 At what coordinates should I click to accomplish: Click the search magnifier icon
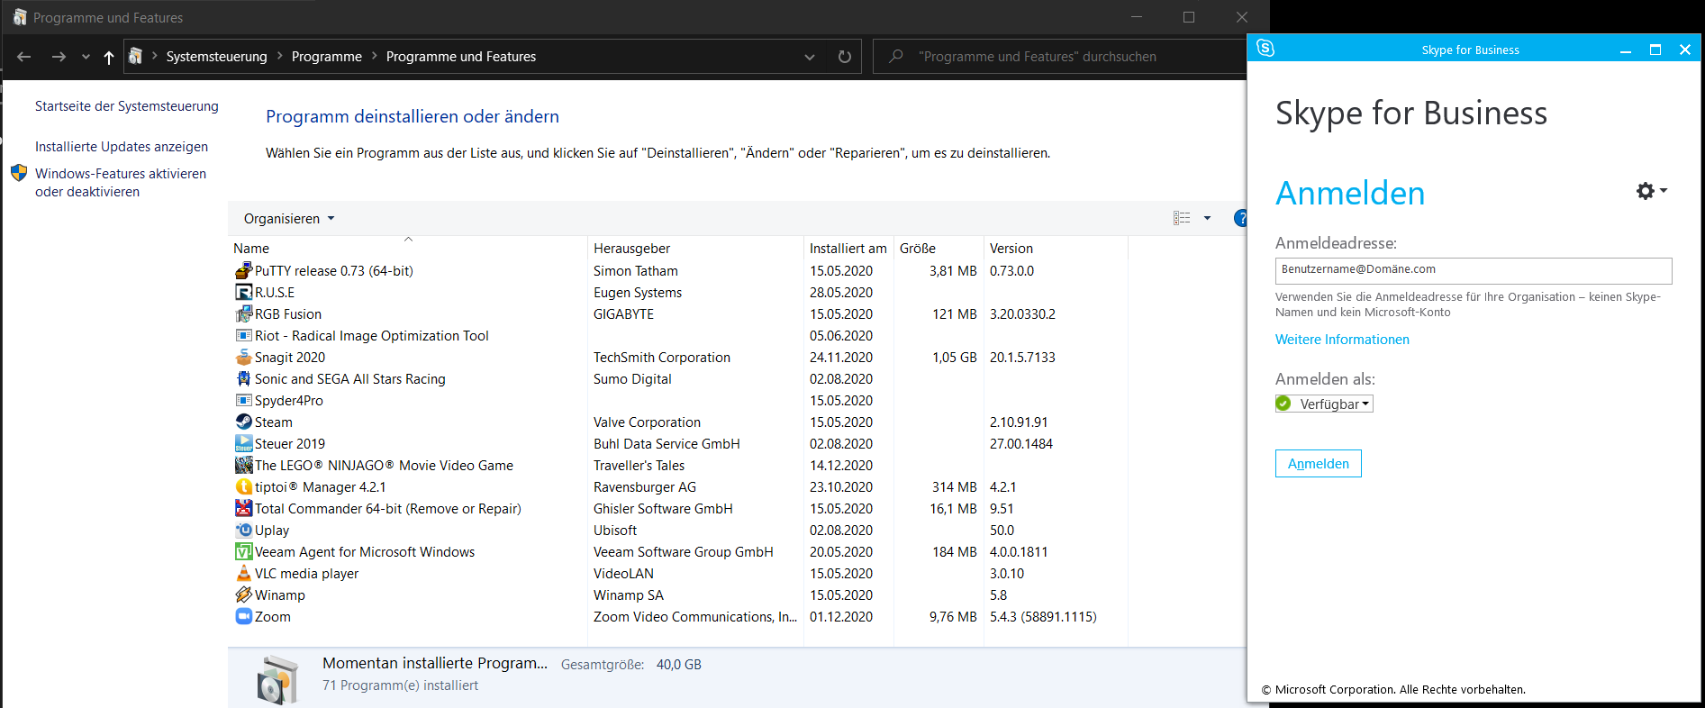point(896,57)
